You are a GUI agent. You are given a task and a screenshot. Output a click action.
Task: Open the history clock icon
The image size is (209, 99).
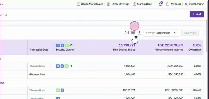point(127,32)
